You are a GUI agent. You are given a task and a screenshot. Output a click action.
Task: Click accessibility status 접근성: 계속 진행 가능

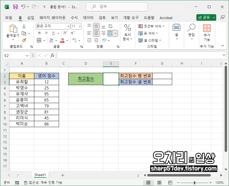[x=43, y=182]
